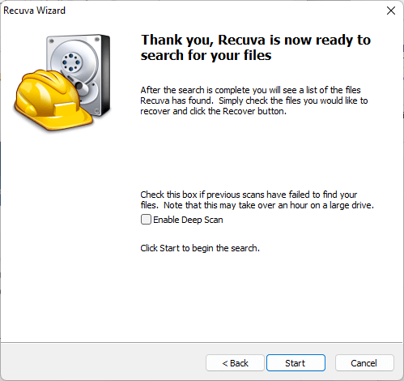Click the 'Enable Deep Scan' label text
404x381 pixels.
(x=188, y=220)
